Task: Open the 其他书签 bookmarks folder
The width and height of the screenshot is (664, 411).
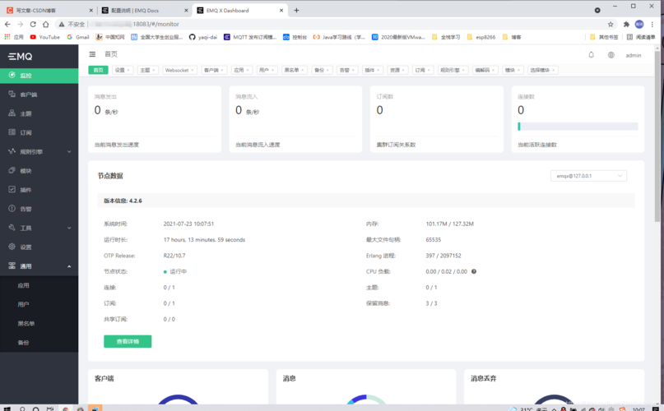Action: coord(604,37)
